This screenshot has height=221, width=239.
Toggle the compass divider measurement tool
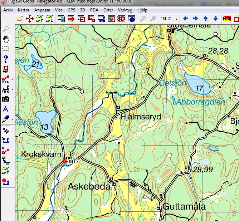point(6,109)
